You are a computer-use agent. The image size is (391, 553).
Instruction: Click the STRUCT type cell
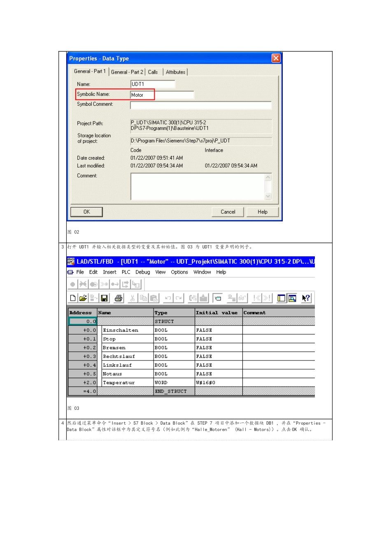coord(174,321)
